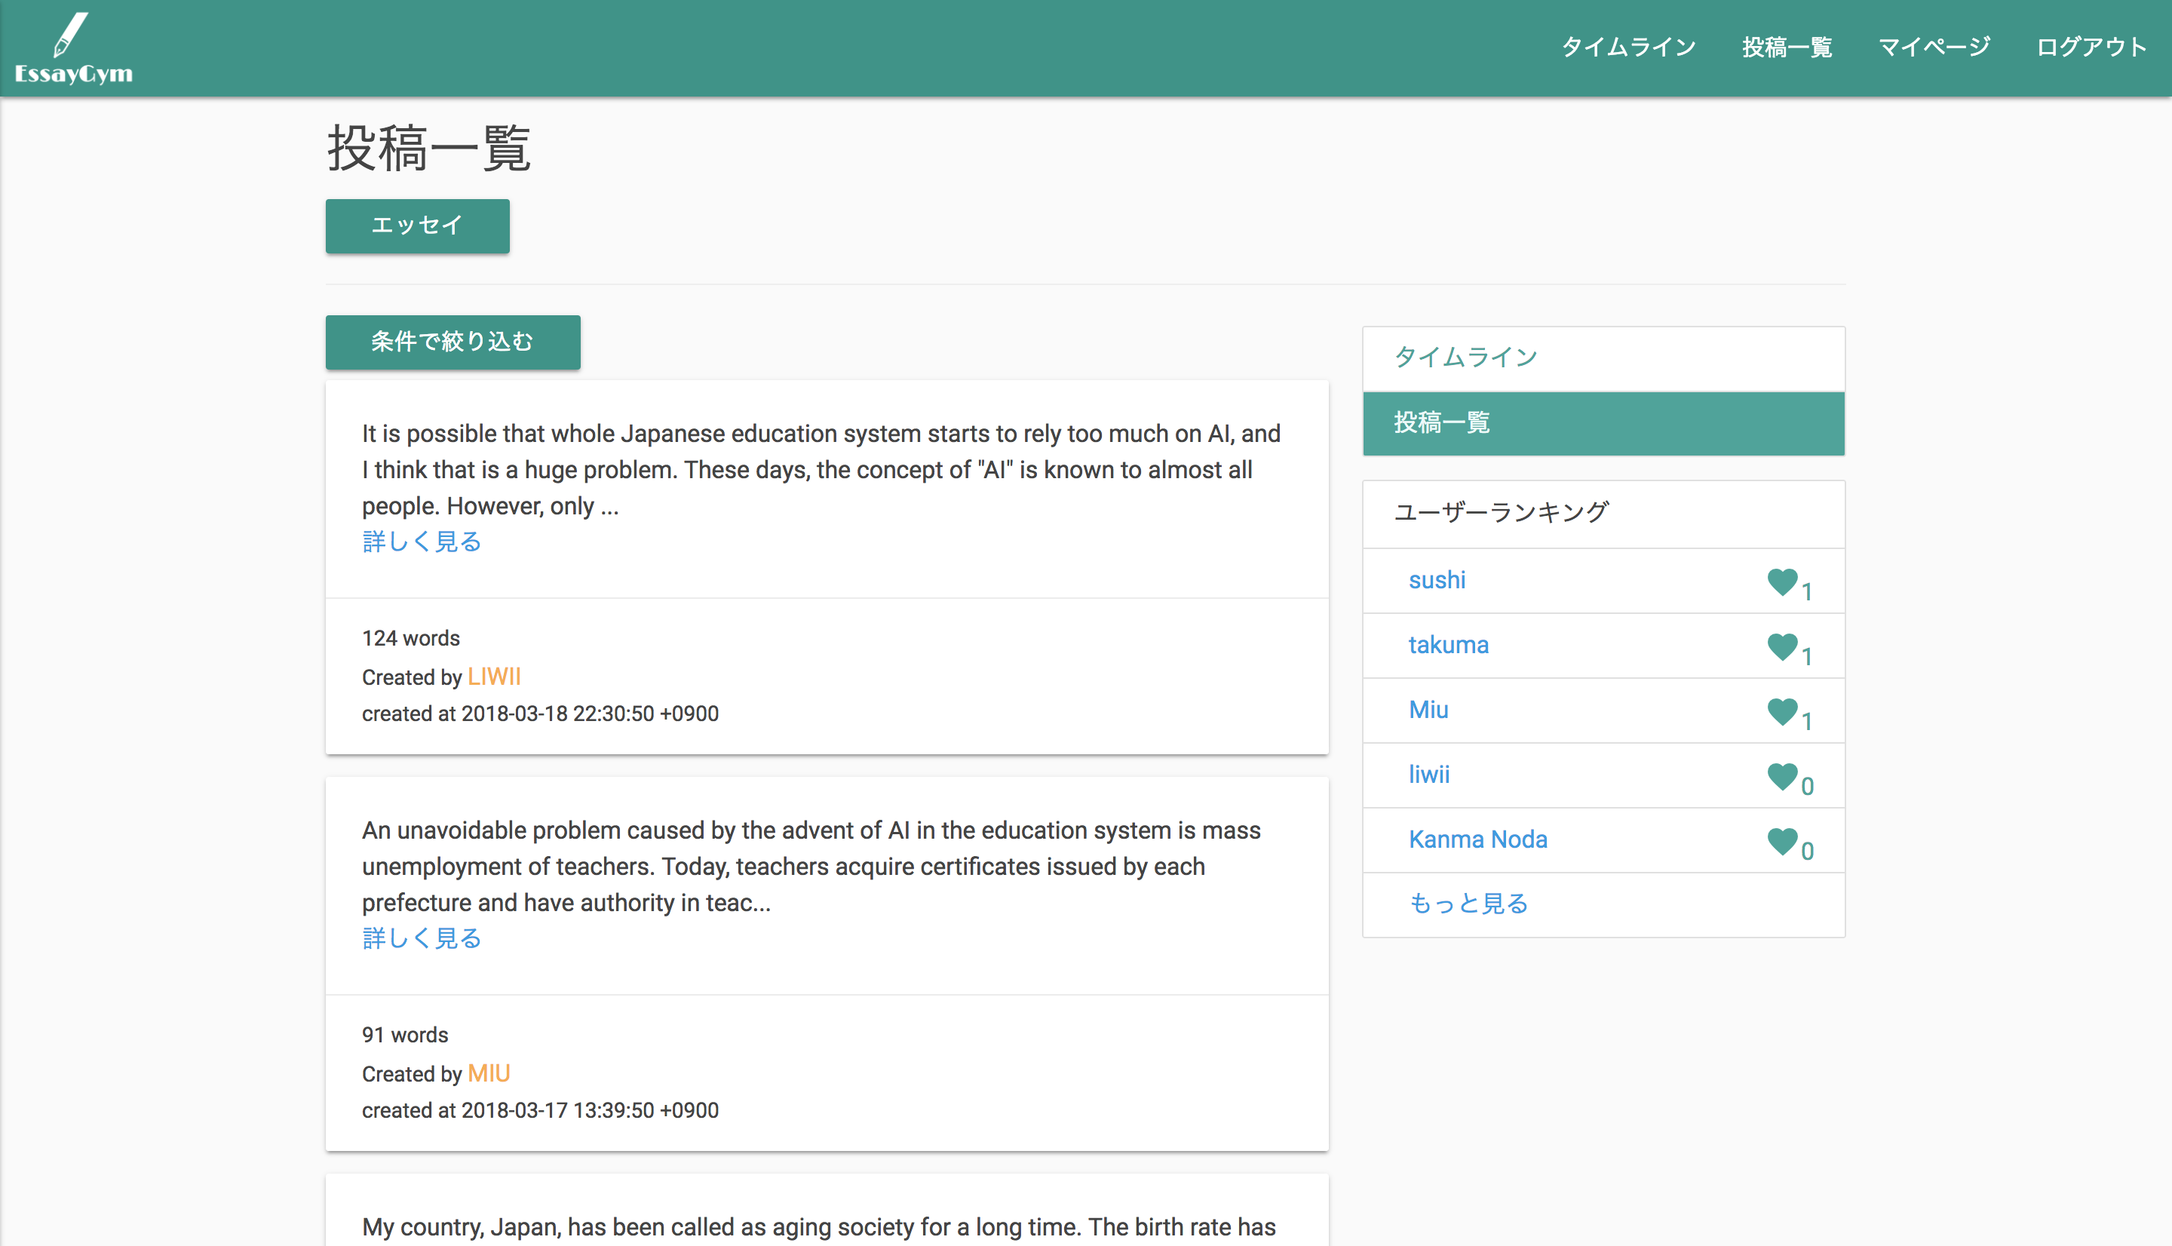
Task: Click ログアウト to log out
Action: coord(2091,47)
